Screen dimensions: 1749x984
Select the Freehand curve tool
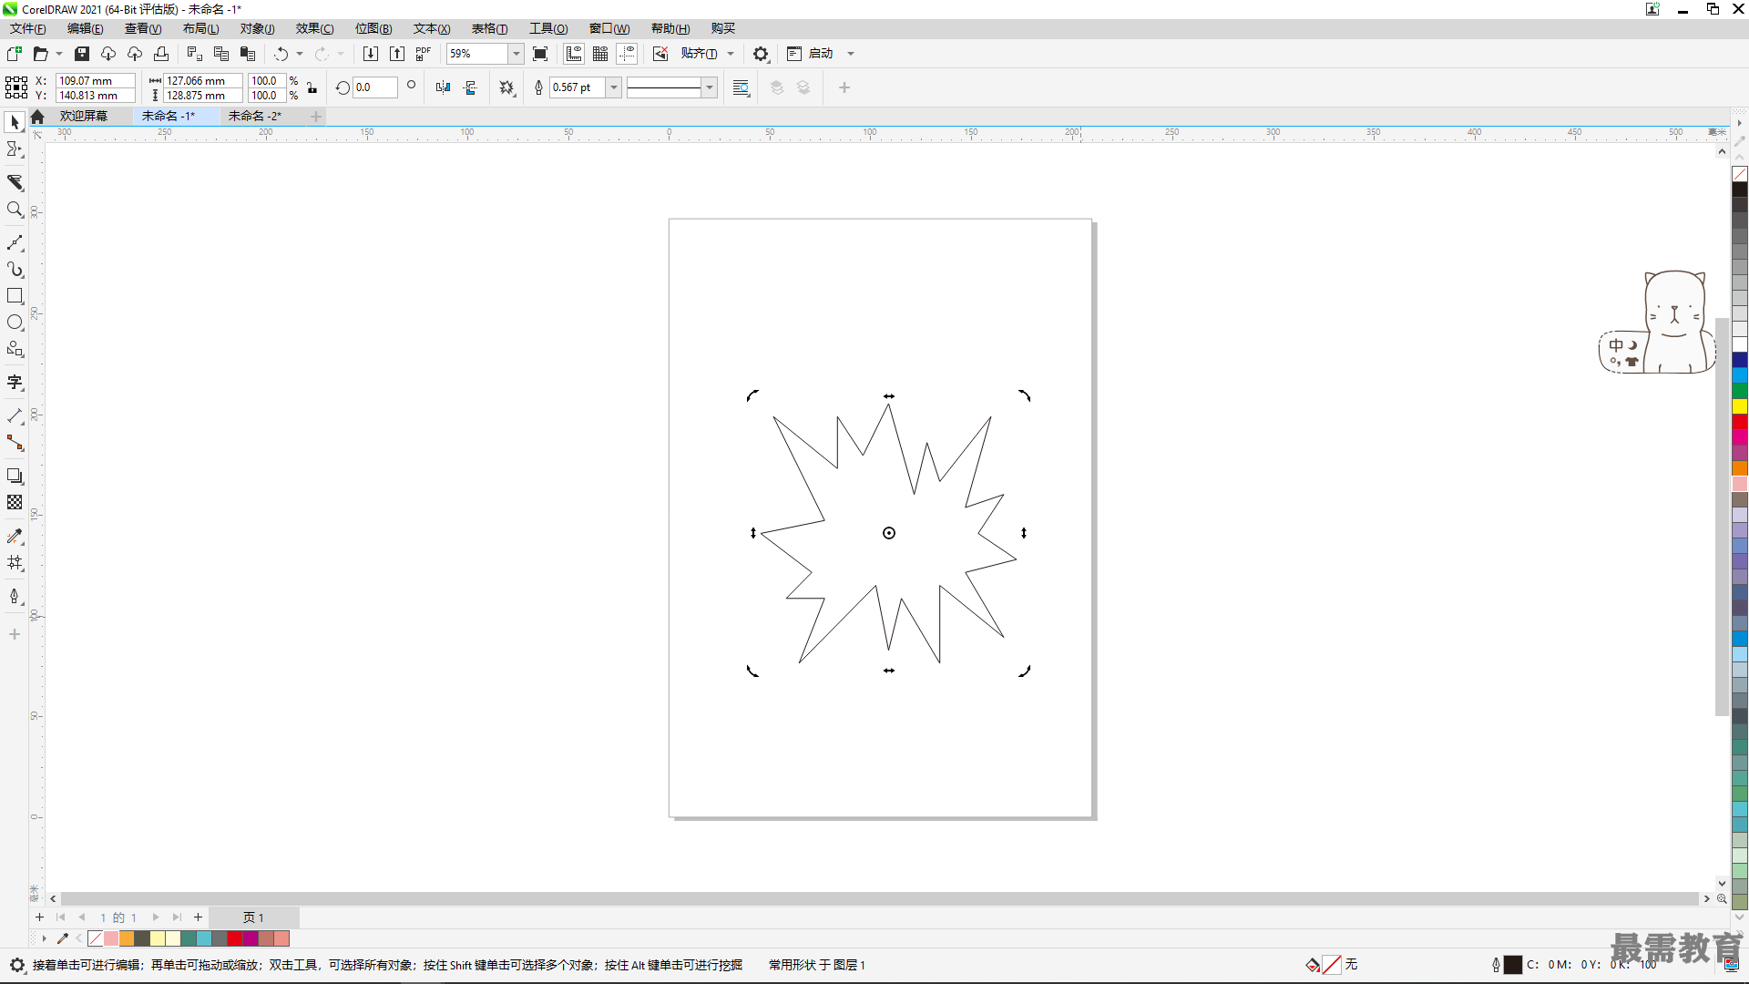coord(15,242)
